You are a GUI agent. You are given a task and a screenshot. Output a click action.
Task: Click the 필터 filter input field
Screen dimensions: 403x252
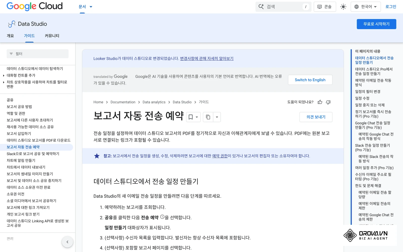tap(38, 54)
